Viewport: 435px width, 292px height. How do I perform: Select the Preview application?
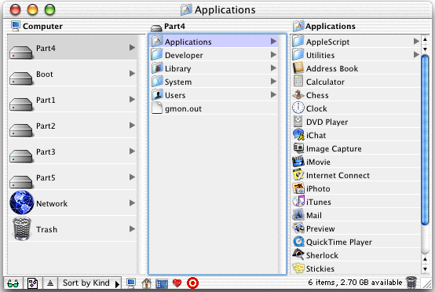point(356,228)
